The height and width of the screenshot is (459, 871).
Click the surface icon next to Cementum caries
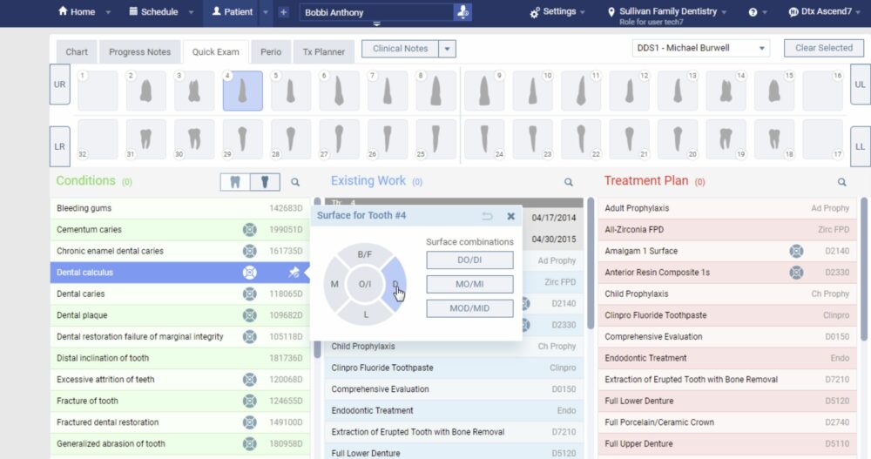tap(250, 230)
